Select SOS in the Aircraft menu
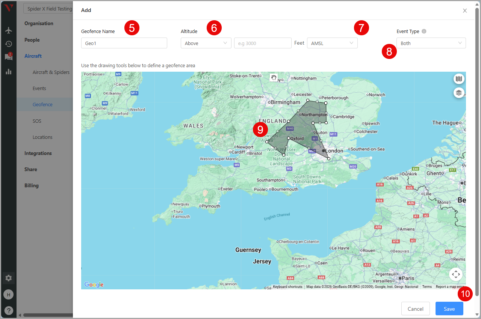 (37, 121)
